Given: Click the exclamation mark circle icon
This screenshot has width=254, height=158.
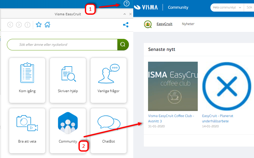Looking at the screenshot, I should (x=27, y=25).
